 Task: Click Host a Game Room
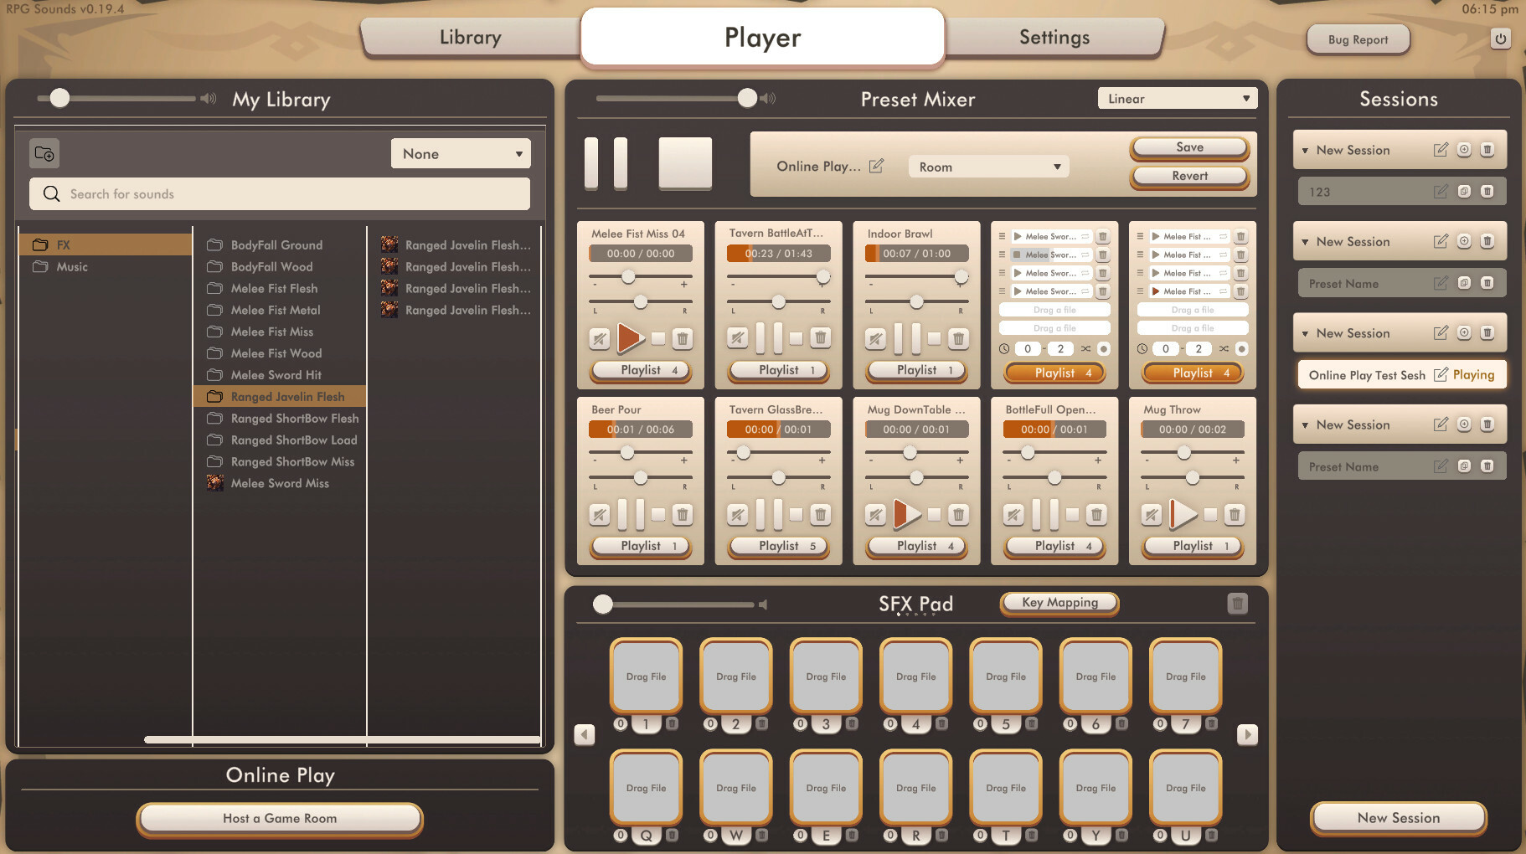280,818
